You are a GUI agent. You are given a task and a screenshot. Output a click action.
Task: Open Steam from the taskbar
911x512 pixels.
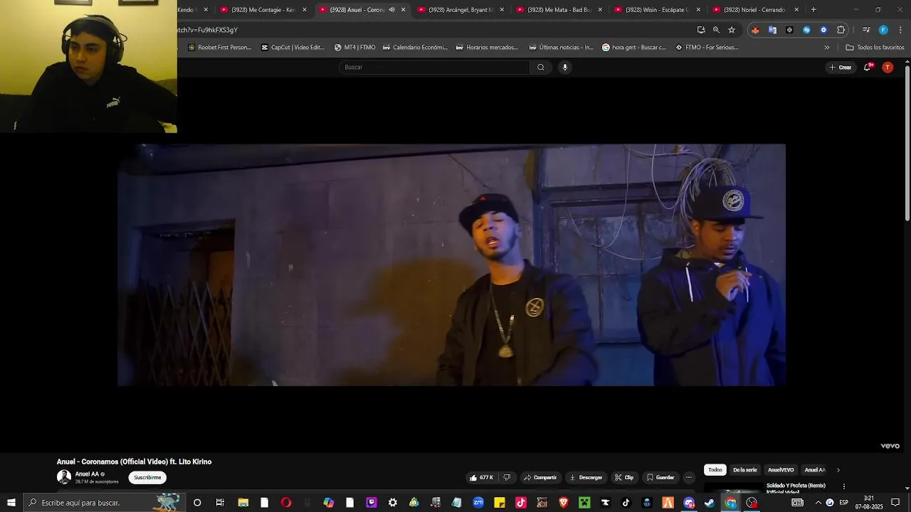(x=710, y=503)
